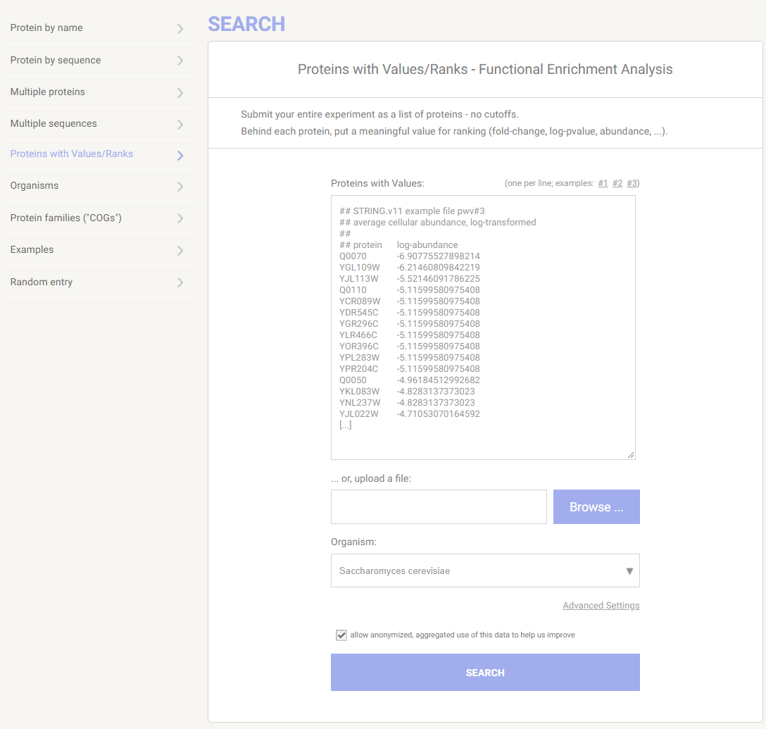Click the arrow next to Protein by sequence
The width and height of the screenshot is (766, 729).
tap(180, 61)
